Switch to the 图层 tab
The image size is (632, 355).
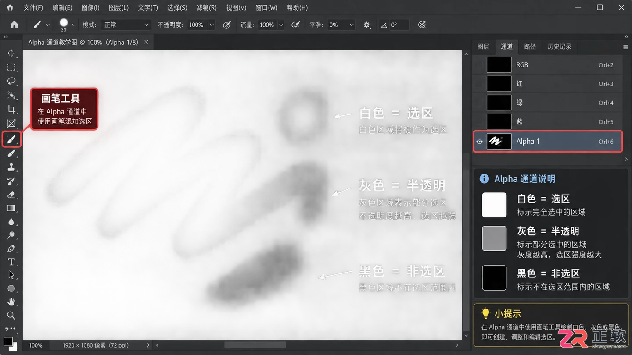tap(483, 46)
